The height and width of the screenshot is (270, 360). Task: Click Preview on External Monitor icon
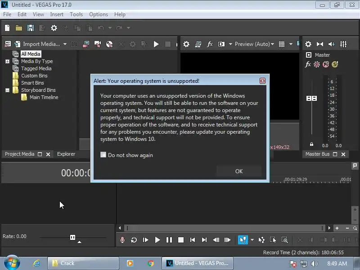(x=198, y=44)
